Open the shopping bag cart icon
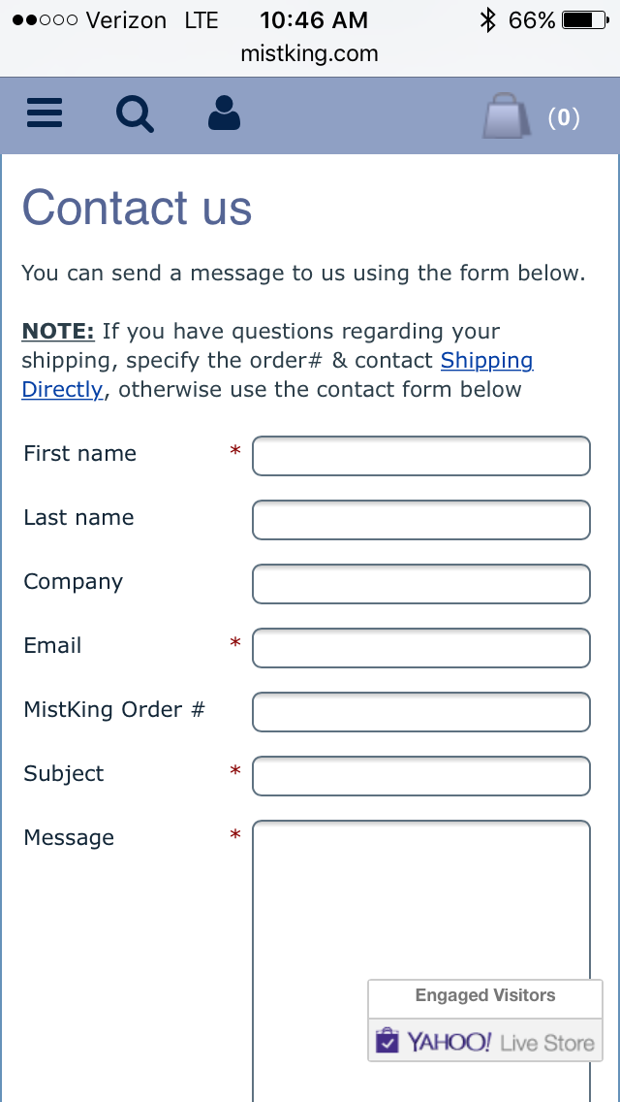Image resolution: width=620 pixels, height=1102 pixels. coord(507,116)
